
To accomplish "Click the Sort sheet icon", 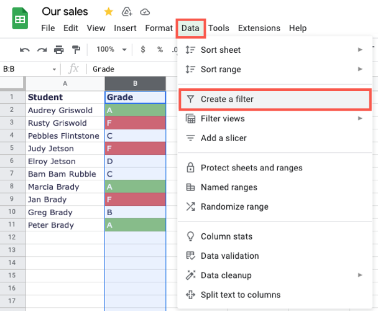I will (190, 50).
